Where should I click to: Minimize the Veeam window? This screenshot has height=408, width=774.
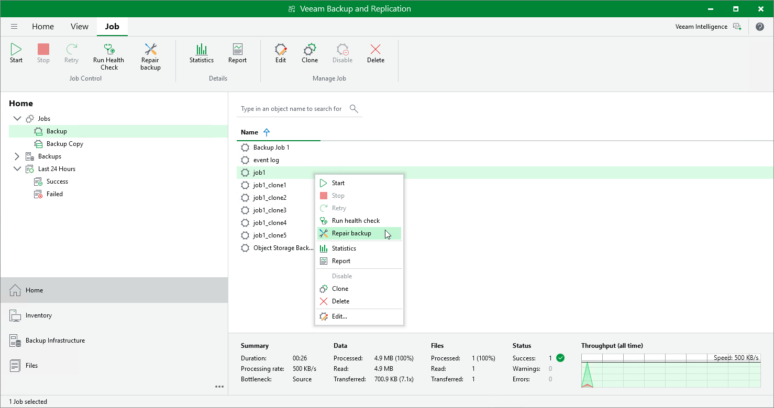[x=711, y=9]
